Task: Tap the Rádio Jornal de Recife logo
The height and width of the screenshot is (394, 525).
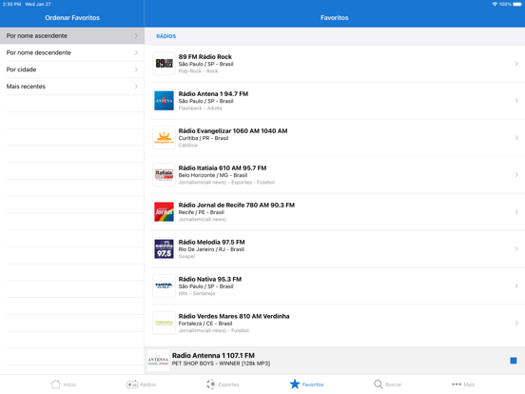Action: 164,211
